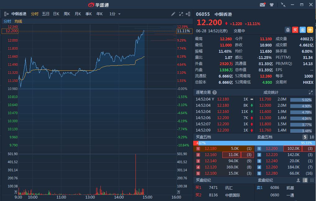Click the 5.02% volume bar for 11.700

click(x=301, y=100)
